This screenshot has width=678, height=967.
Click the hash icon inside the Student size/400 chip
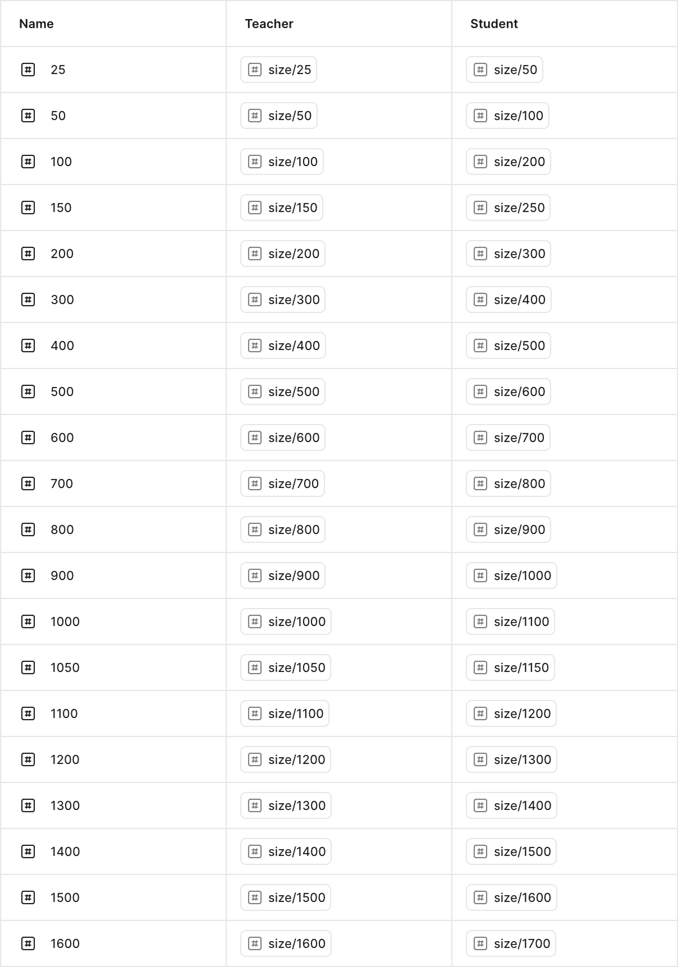point(481,300)
